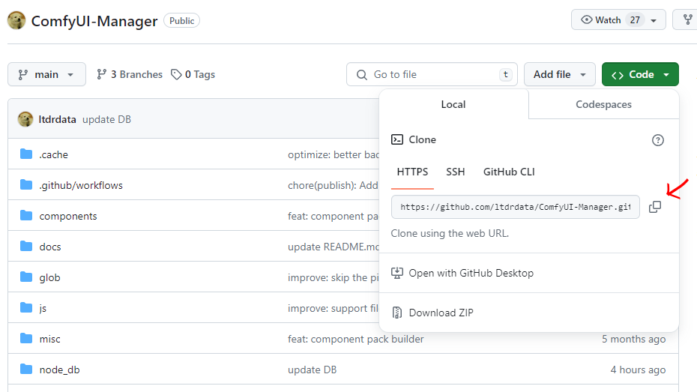Click the '5 months ago' timestamp
The image size is (697, 392).
click(633, 339)
